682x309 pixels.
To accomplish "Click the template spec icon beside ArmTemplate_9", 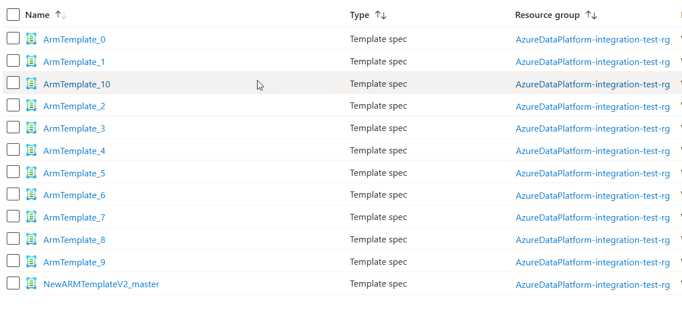I will (31, 262).
